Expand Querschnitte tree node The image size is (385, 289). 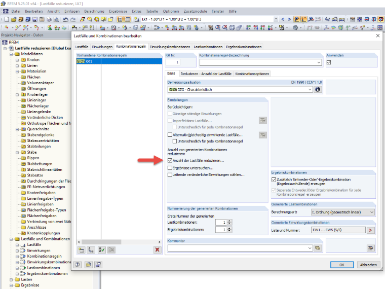[x=17, y=129]
